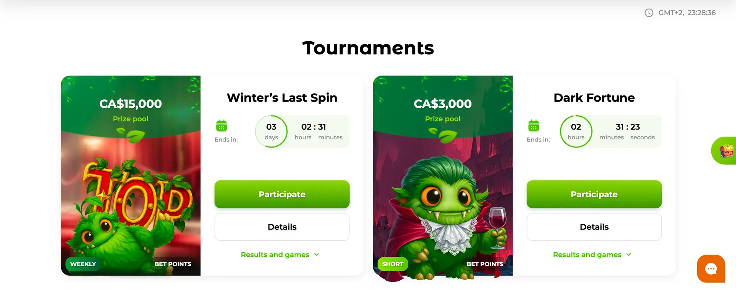The width and height of the screenshot is (736, 292).
Task: Click calendar icon in Winter's Last Spin card
Action: tap(221, 126)
